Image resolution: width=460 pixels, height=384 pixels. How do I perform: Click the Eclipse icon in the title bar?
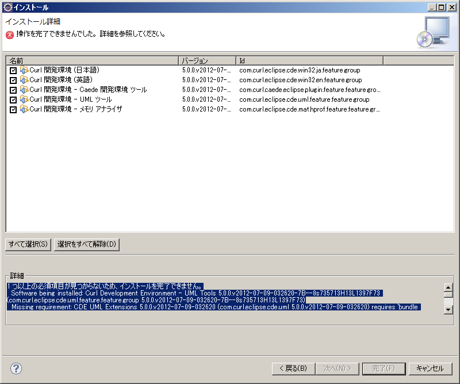[7, 7]
